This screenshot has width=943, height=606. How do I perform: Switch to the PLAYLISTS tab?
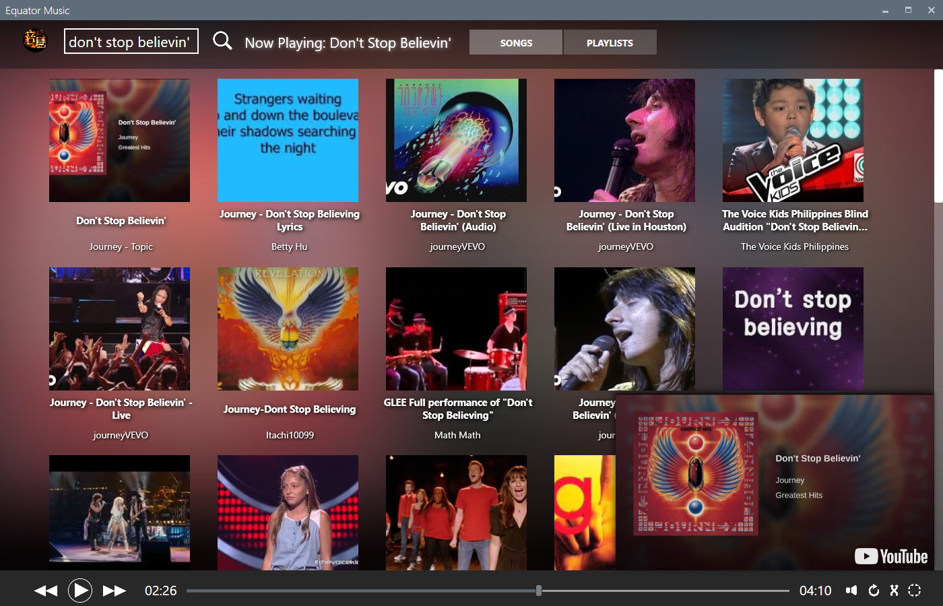(x=610, y=42)
